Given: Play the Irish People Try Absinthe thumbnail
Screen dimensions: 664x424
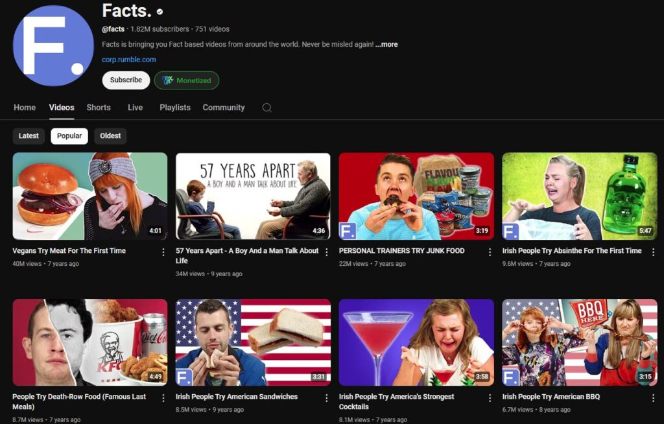Looking at the screenshot, I should [580, 196].
